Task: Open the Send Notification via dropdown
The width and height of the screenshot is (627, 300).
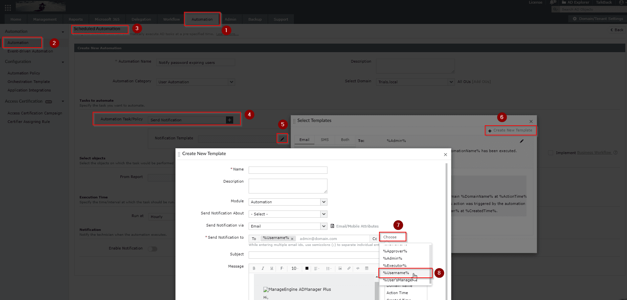Action: (x=288, y=226)
